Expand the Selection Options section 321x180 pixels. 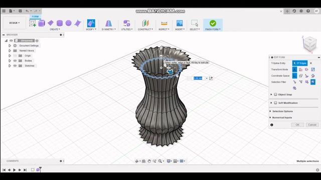[x=270, y=111]
